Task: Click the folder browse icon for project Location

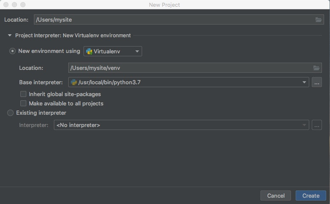Action: tap(319, 20)
